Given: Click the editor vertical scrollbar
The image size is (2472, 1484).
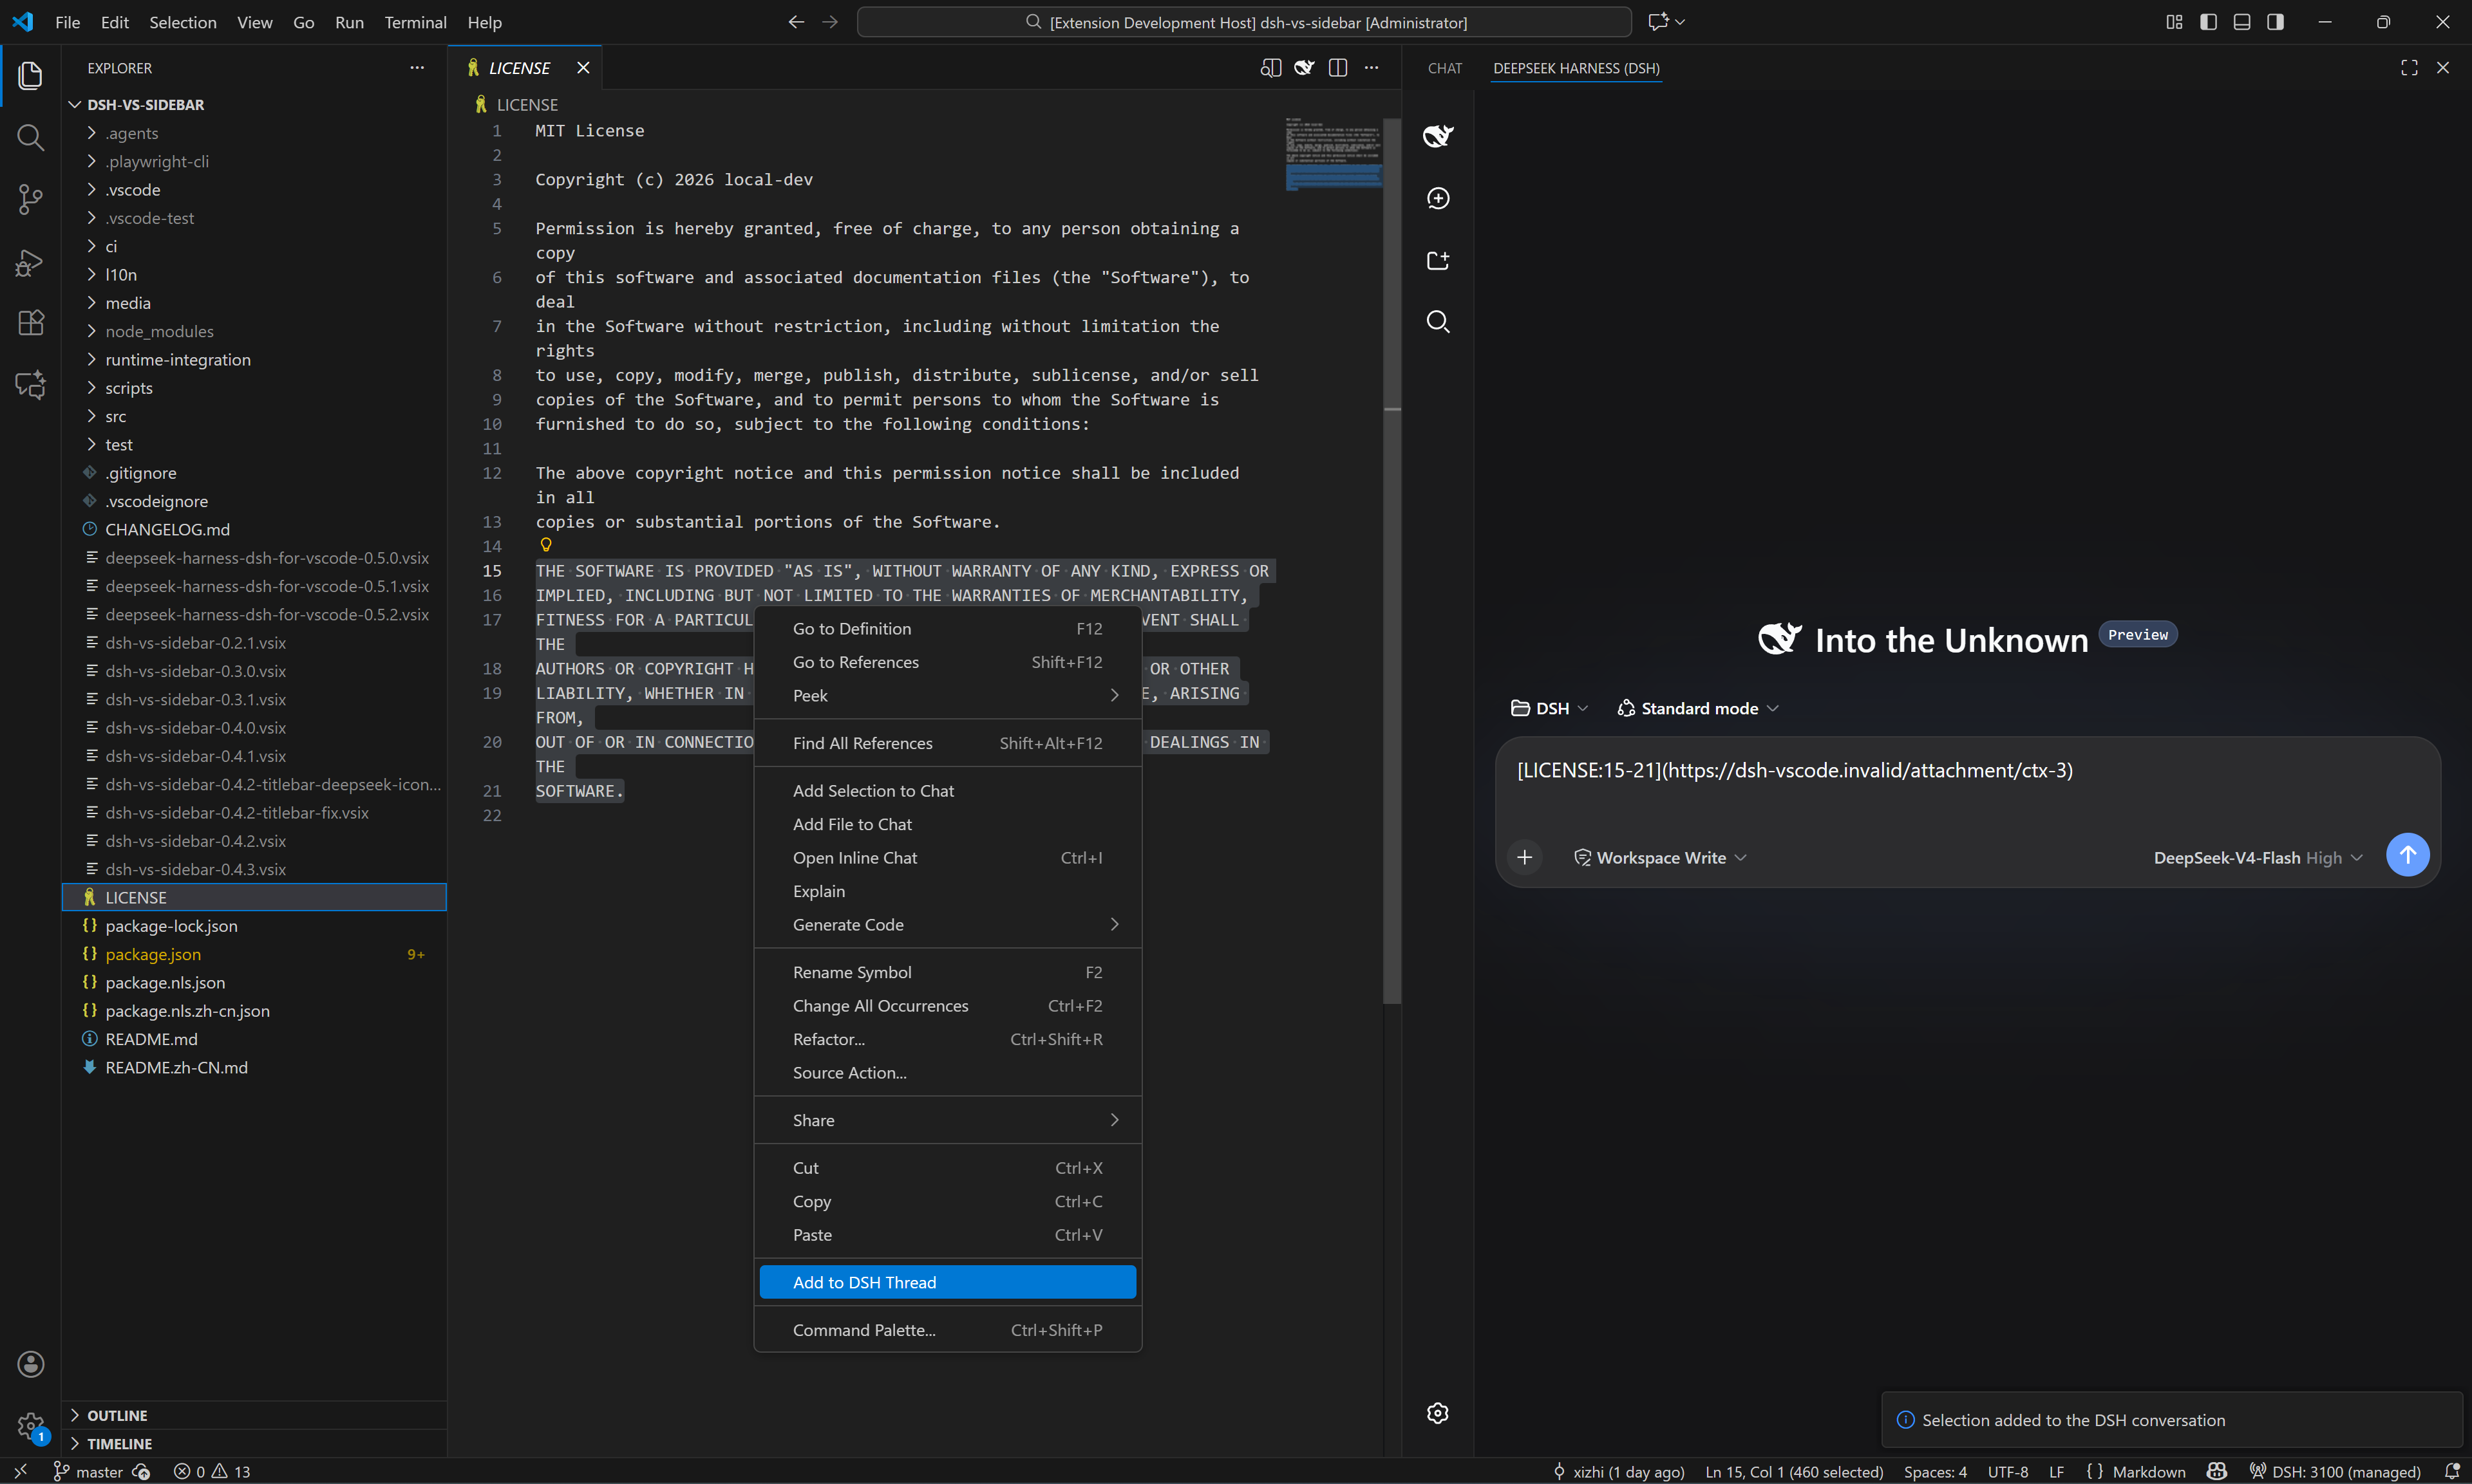Looking at the screenshot, I should pos(1392,560).
